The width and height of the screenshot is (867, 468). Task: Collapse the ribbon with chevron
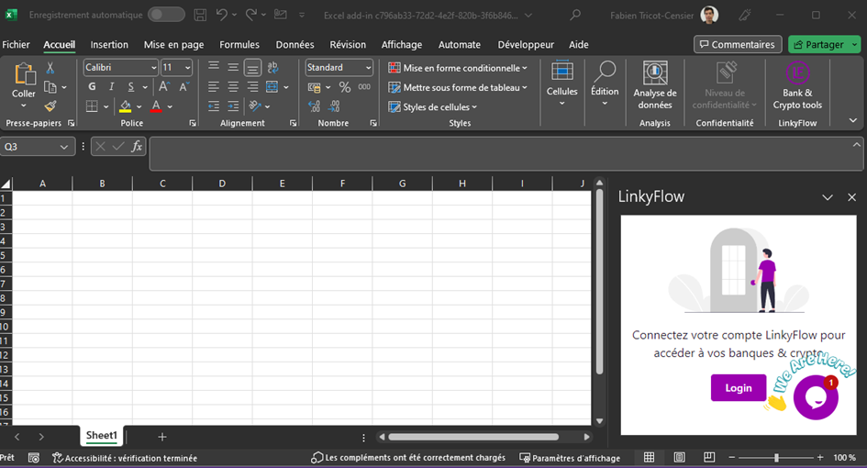[852, 120]
